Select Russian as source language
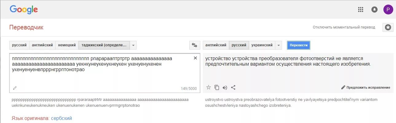This screenshot has height=123, width=396. click(x=19, y=45)
